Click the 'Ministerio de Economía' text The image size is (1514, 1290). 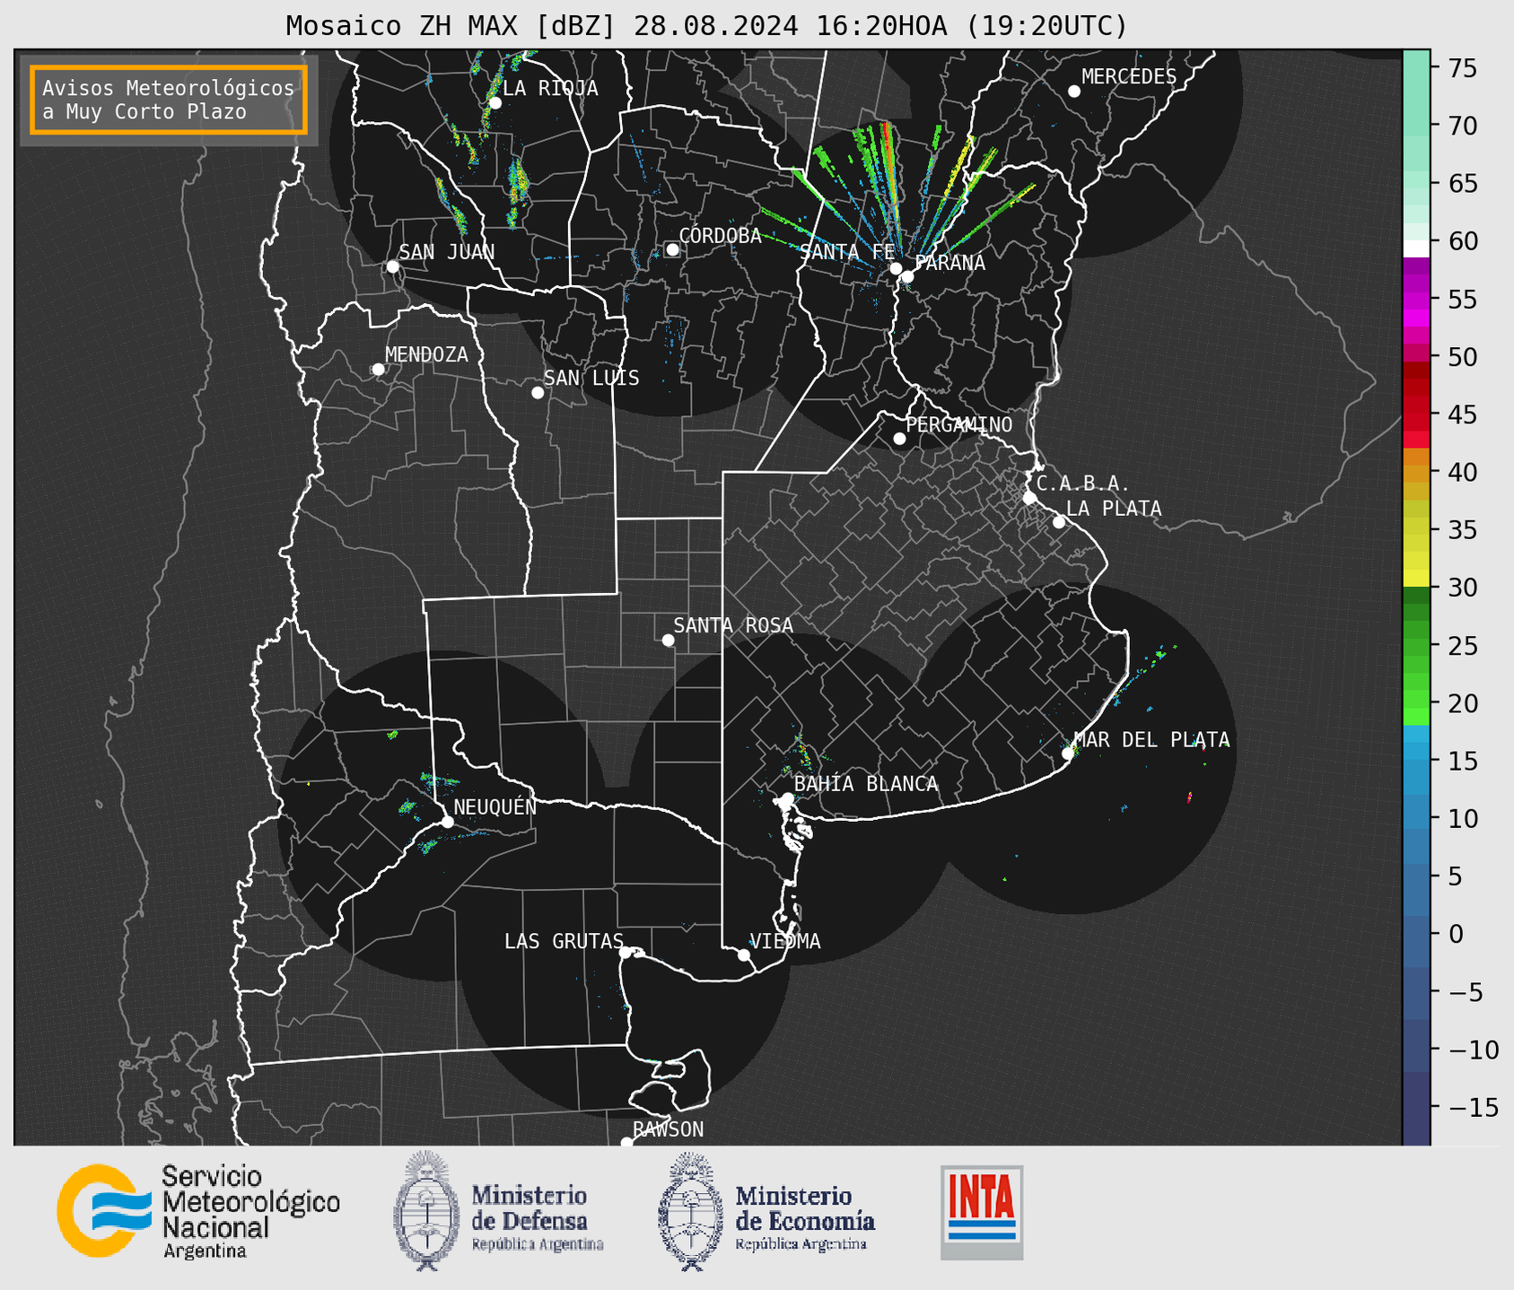(x=805, y=1207)
